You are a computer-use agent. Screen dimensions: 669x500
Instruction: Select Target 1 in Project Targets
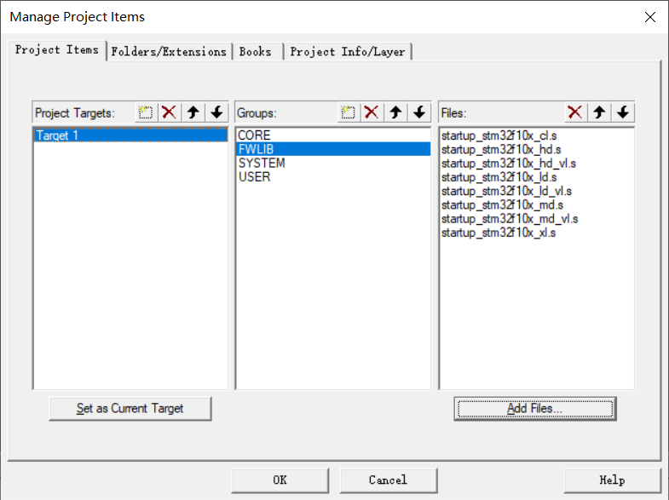130,135
